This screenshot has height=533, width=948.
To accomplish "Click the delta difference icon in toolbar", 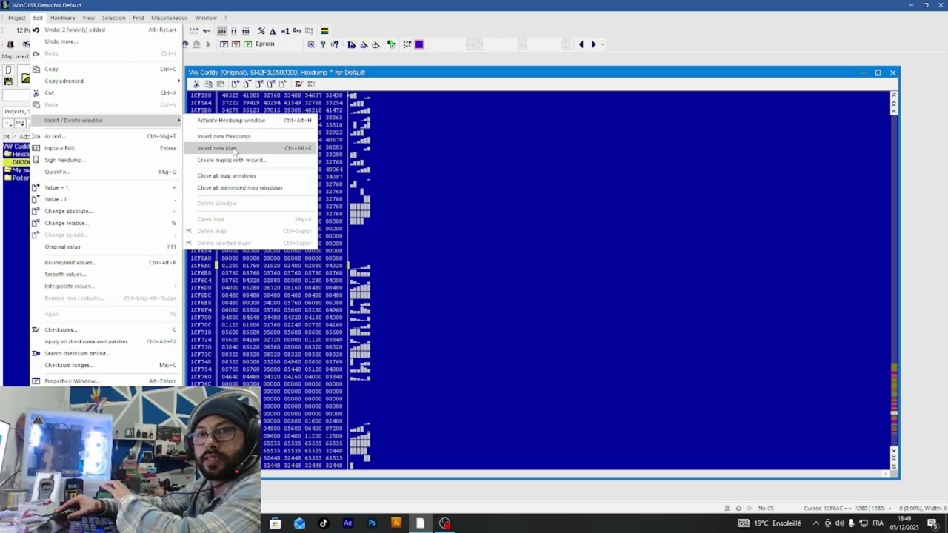I will point(273,31).
